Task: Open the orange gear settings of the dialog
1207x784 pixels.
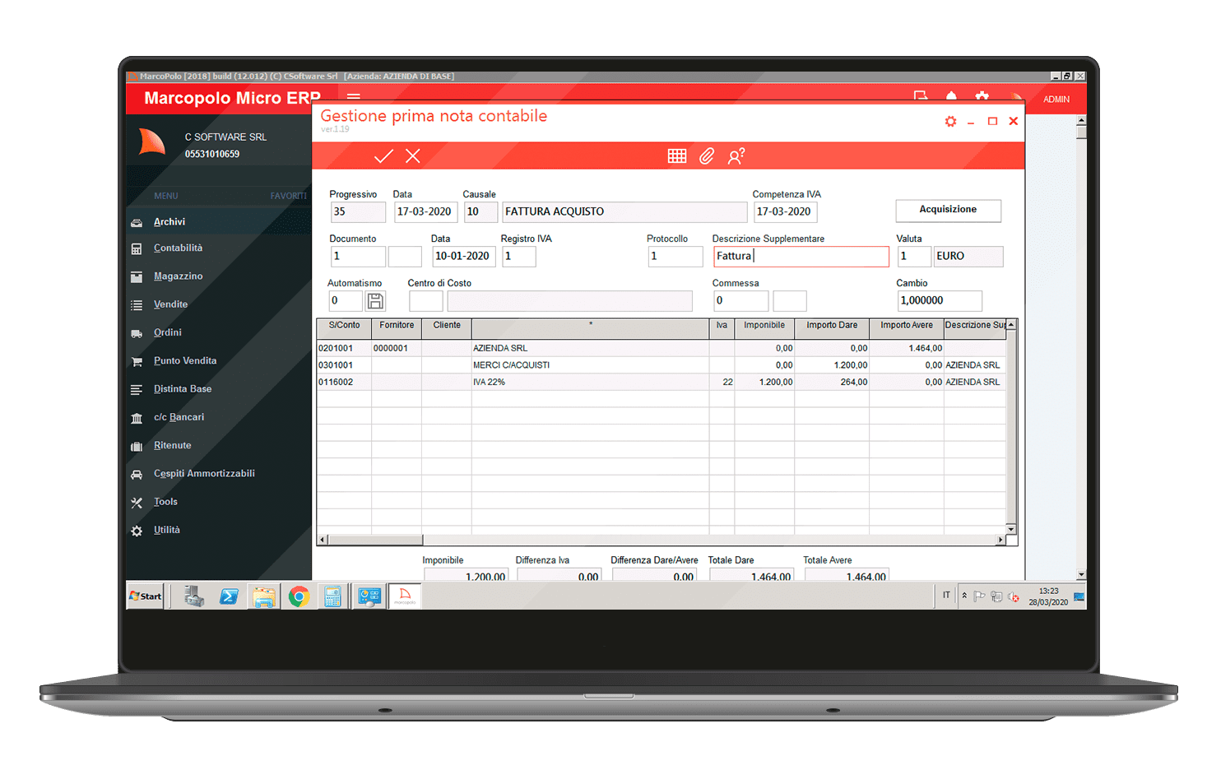Action: pyautogui.click(x=950, y=122)
